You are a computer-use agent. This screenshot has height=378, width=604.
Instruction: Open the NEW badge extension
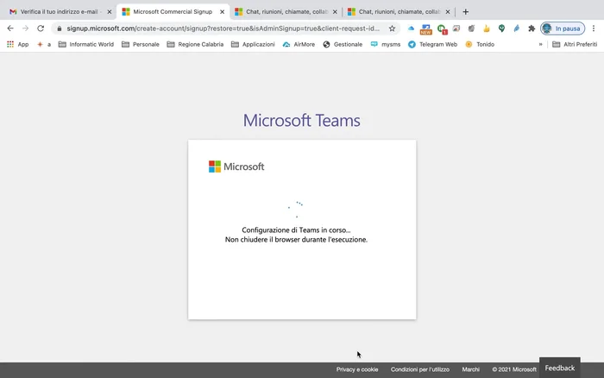click(x=425, y=28)
